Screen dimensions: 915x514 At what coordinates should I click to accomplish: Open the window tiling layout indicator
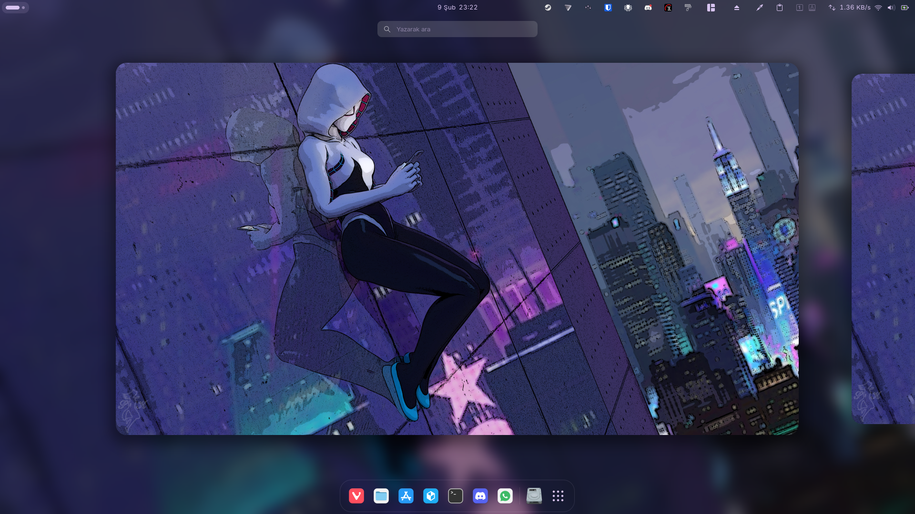[711, 8]
